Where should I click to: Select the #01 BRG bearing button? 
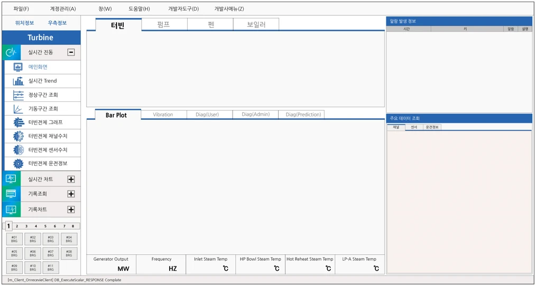(x=15, y=239)
